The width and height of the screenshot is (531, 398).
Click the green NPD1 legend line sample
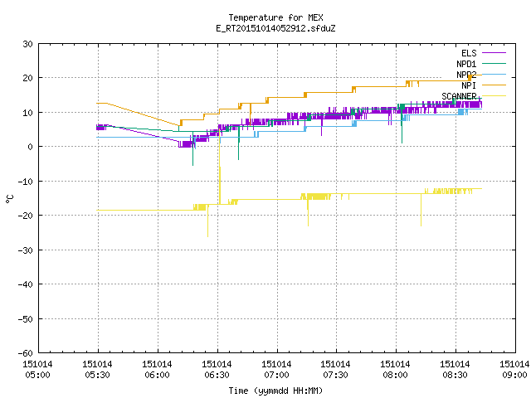click(494, 63)
